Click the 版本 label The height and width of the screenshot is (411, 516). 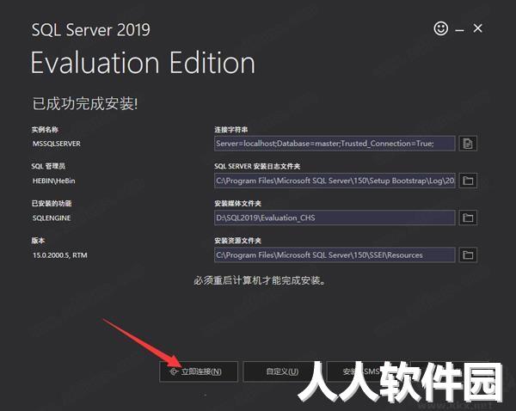[38, 241]
